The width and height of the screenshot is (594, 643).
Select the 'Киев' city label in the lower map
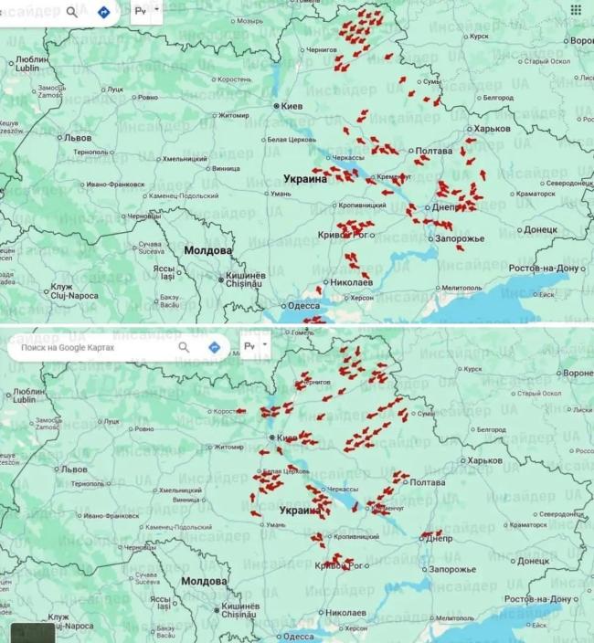[x=287, y=437]
